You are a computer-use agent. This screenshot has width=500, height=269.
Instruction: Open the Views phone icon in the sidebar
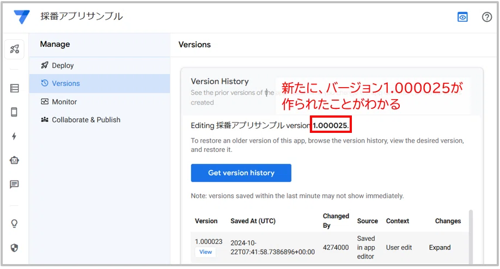[x=14, y=112]
